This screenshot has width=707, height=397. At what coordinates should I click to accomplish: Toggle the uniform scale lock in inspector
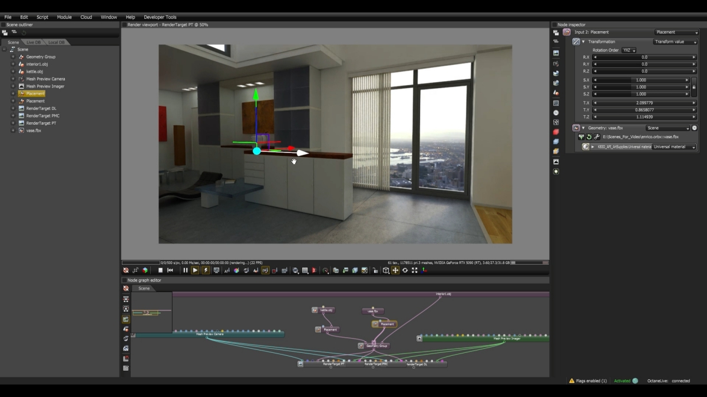coord(694,87)
